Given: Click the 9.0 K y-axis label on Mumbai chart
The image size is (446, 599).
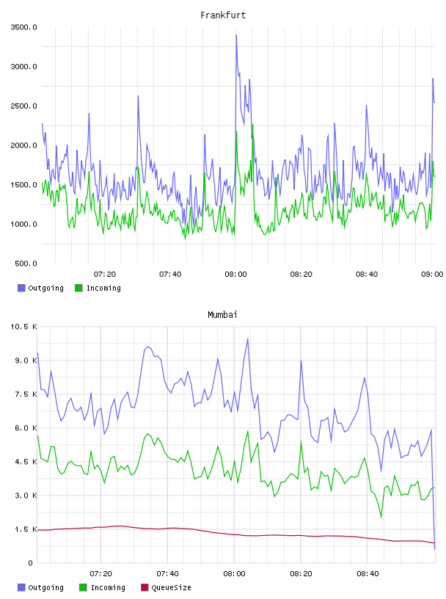Looking at the screenshot, I should pos(26,360).
